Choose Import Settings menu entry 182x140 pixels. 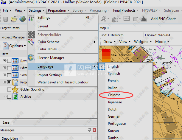pyautogui.click(x=63, y=75)
